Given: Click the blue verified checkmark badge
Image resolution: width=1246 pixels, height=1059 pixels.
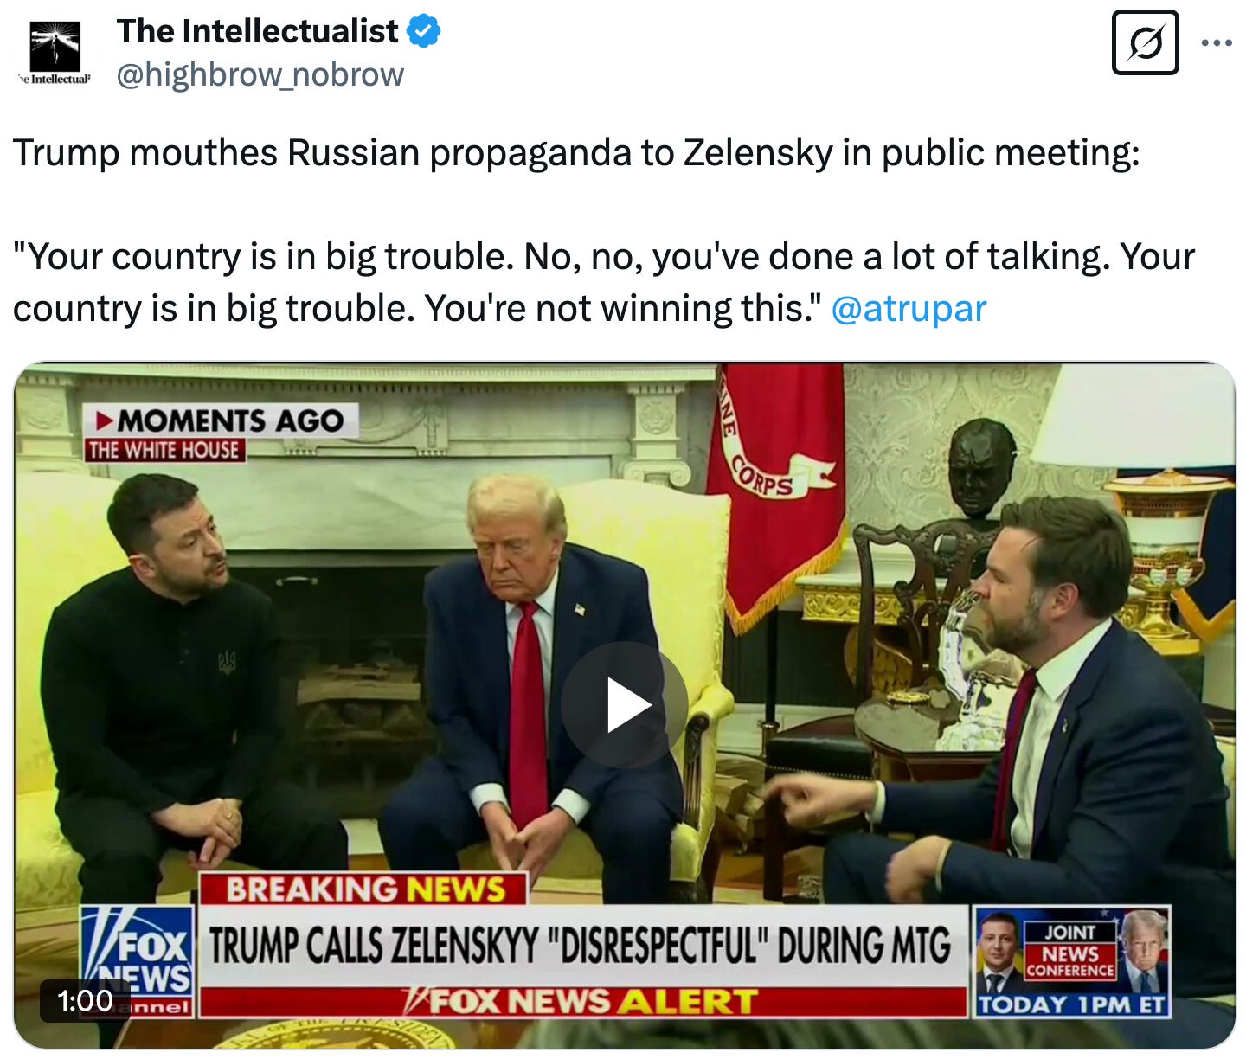Looking at the screenshot, I should (423, 32).
